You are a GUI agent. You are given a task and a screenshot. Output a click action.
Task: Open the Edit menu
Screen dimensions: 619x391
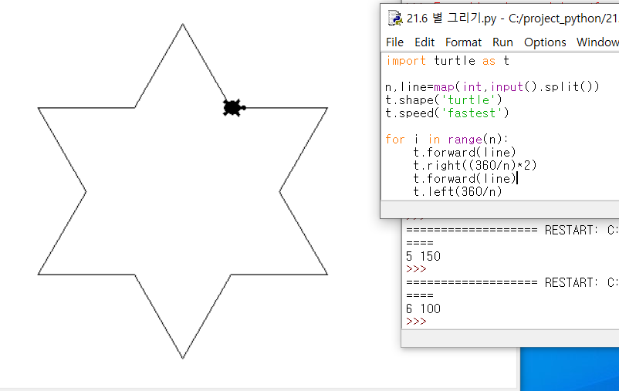click(425, 42)
